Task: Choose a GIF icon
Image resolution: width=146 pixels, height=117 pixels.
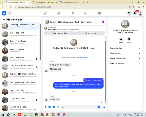Action: [x=58, y=107]
